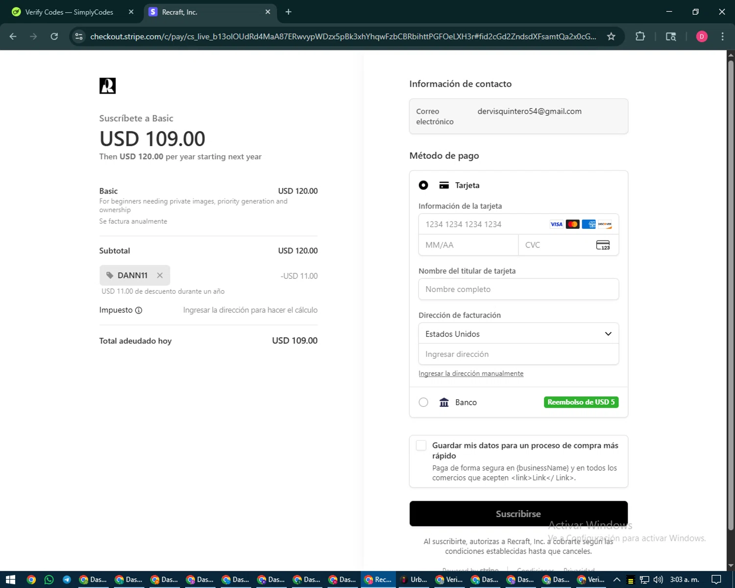Click Se factura anualmente text
The width and height of the screenshot is (735, 588).
[133, 221]
